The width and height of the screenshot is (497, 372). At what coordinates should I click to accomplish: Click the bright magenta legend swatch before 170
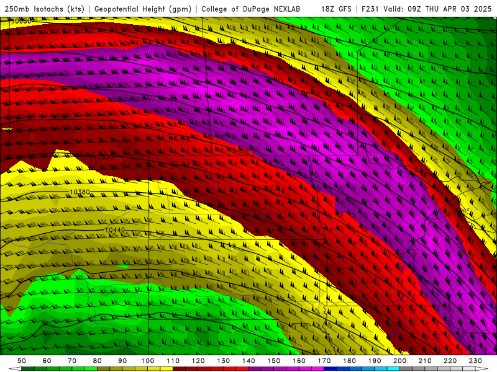coord(317,369)
